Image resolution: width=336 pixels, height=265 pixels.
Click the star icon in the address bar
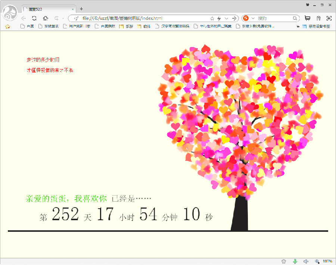212,18
